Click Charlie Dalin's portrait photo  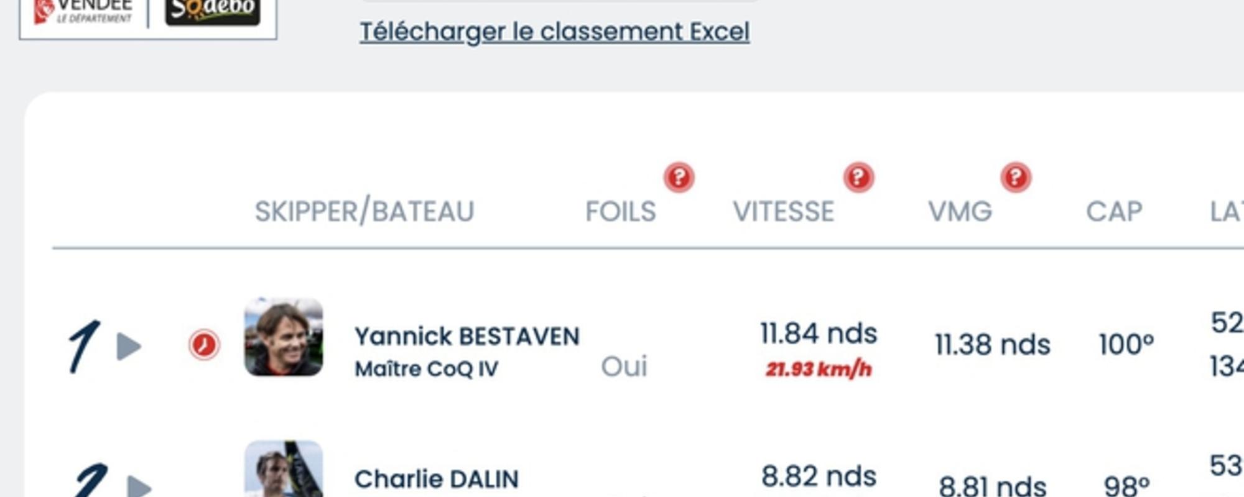pyautogui.click(x=284, y=469)
